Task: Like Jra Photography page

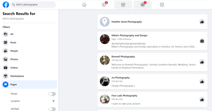Action: pos(202,82)
